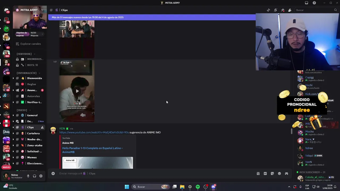This screenshot has width=340, height=191.
Task: Expand the INICIO category
Action: coord(23,110)
